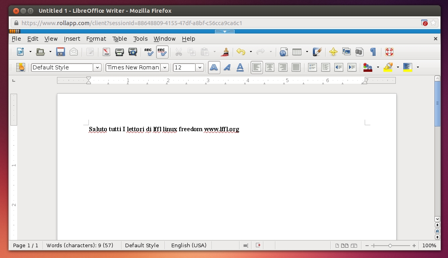Increase paragraph indent
The height and width of the screenshot is (258, 448).
click(x=352, y=67)
